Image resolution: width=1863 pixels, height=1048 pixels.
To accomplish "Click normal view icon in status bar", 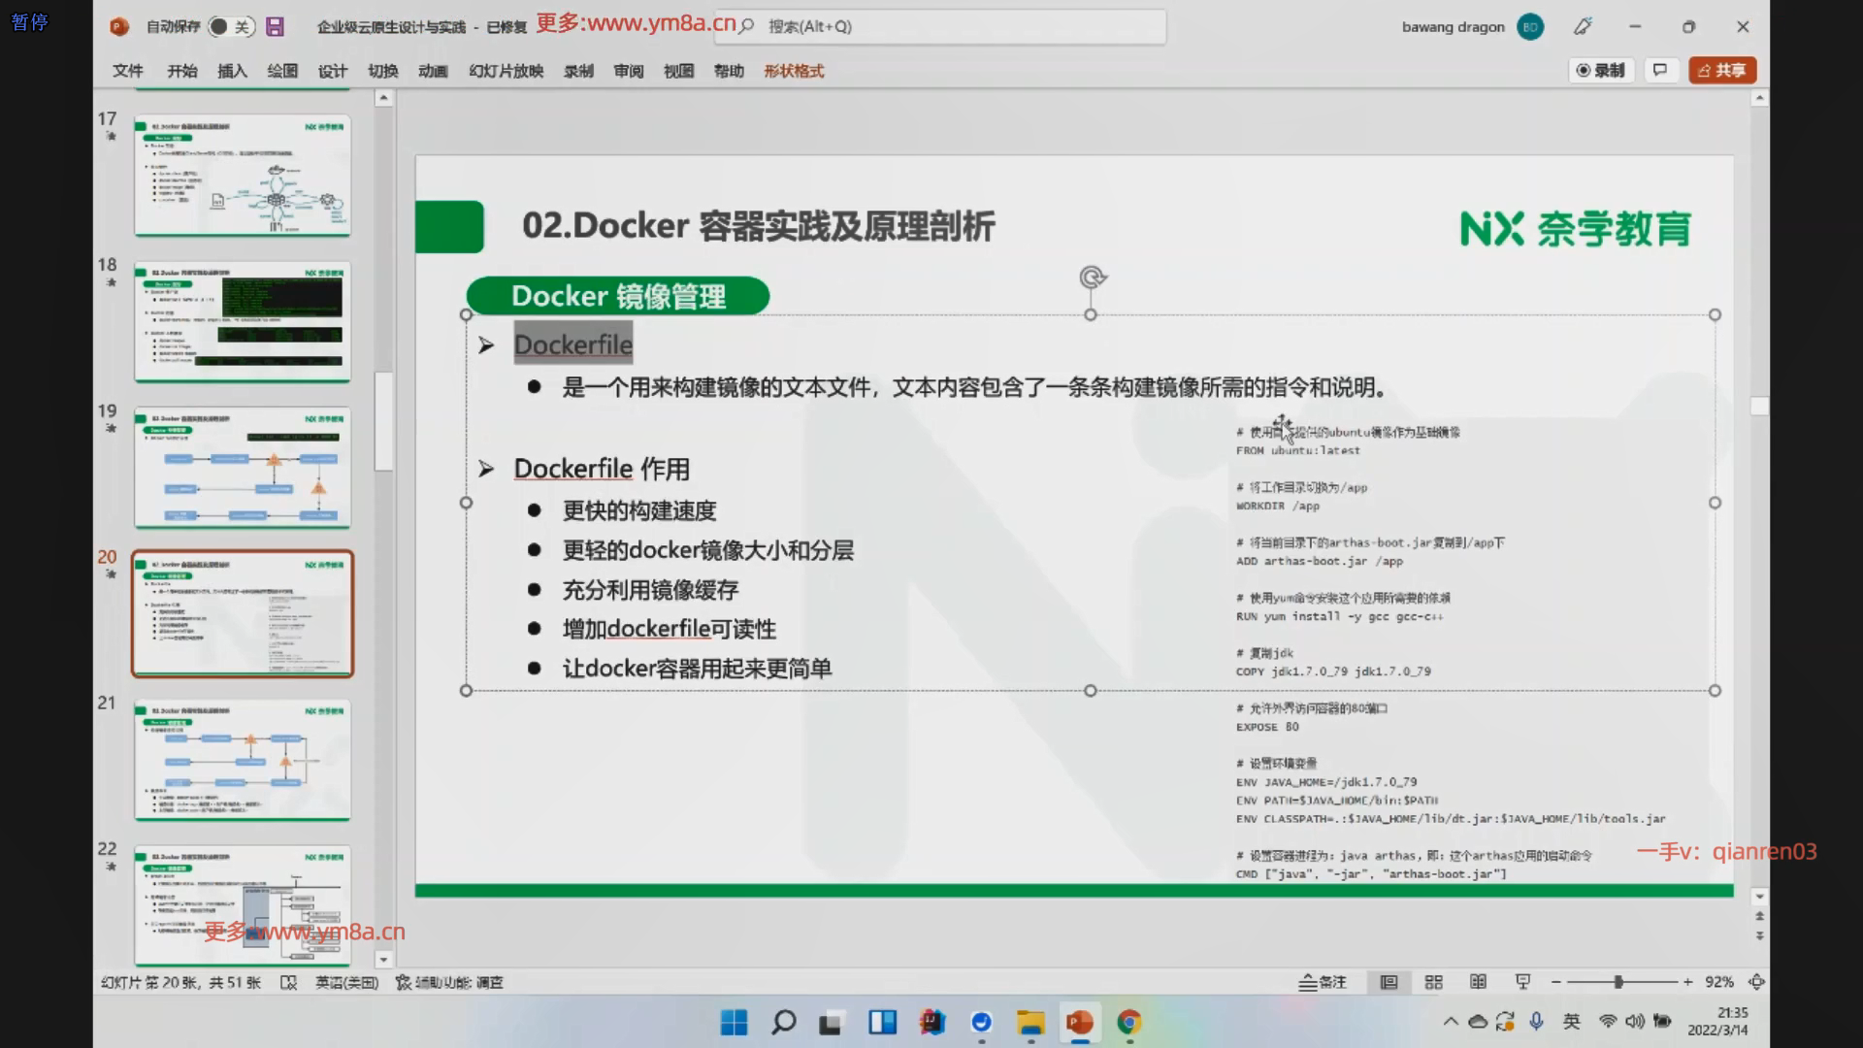I will click(1389, 982).
